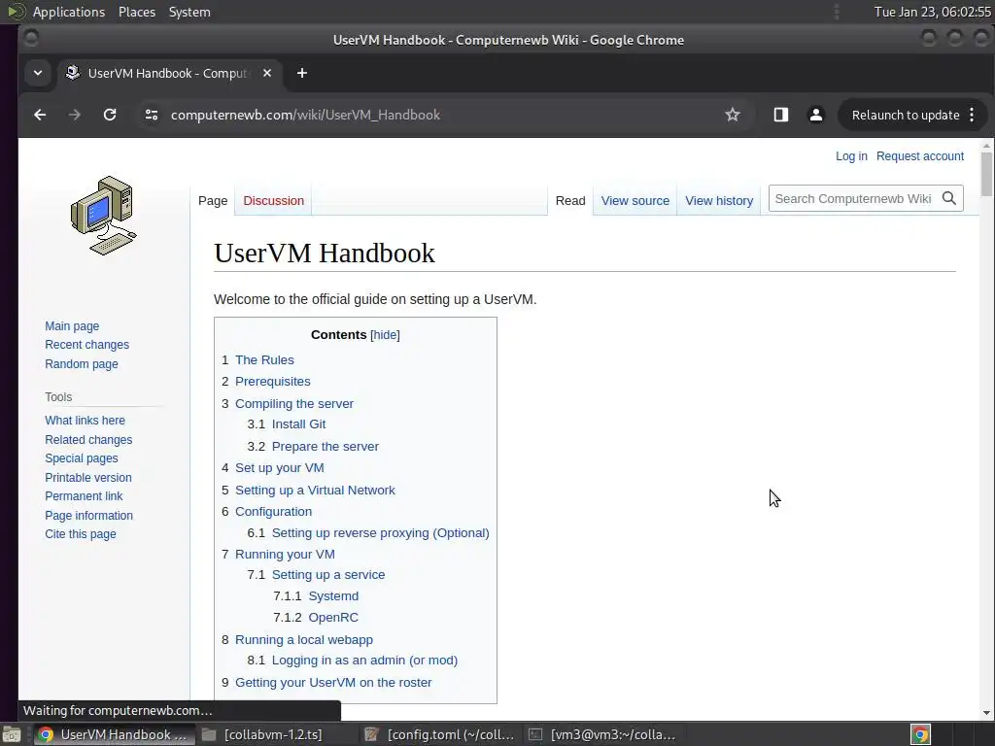
Task: Open the Chrome profile menu
Action: [816, 115]
